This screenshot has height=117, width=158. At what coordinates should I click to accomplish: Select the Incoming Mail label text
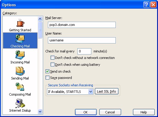[x=20, y=62]
